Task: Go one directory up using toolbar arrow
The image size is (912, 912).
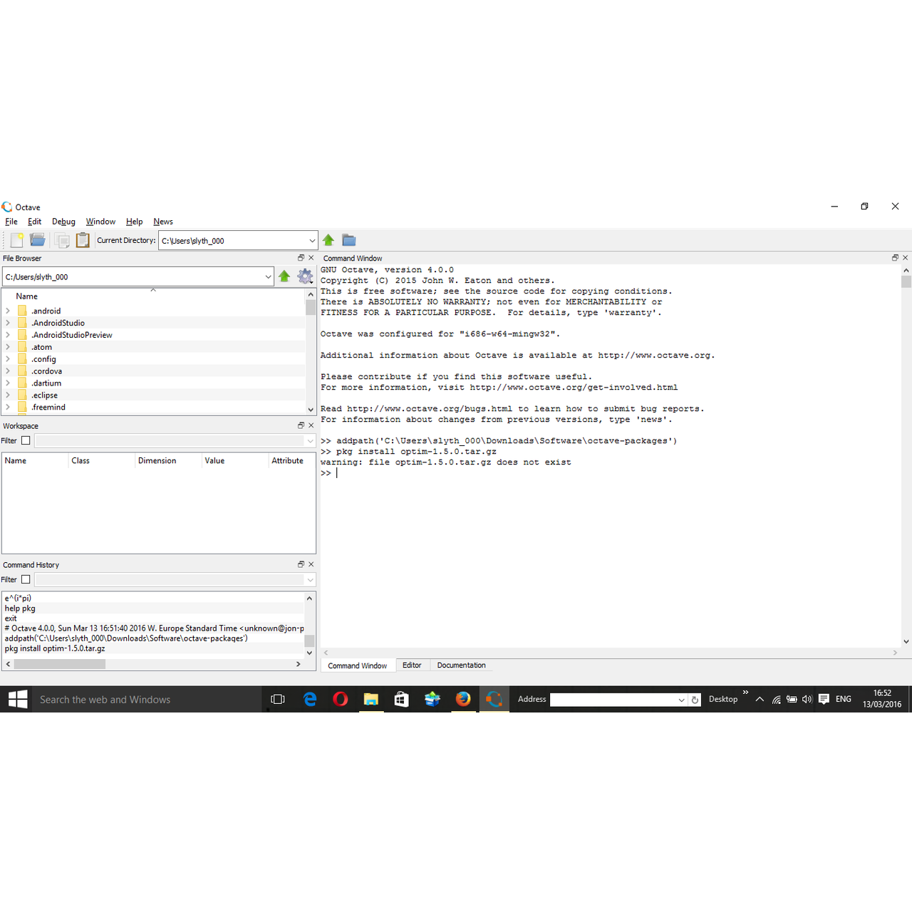Action: tap(328, 240)
